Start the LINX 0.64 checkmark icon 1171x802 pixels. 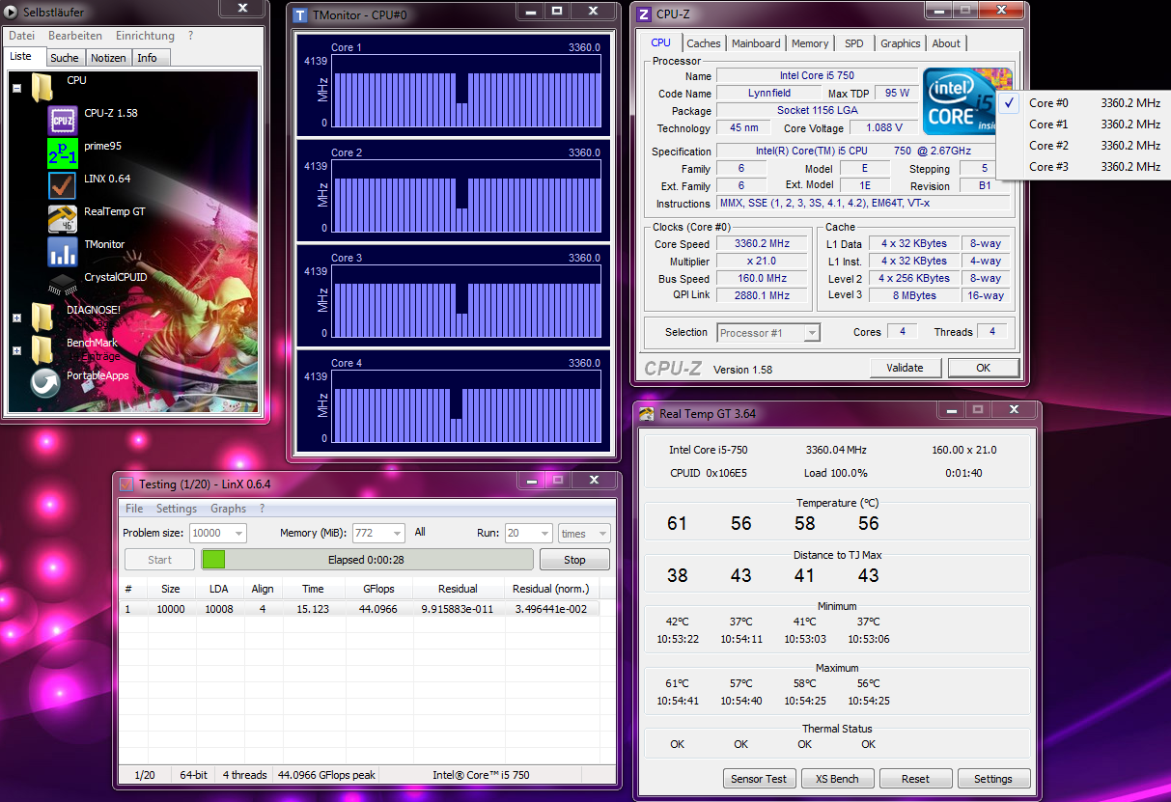[63, 185]
